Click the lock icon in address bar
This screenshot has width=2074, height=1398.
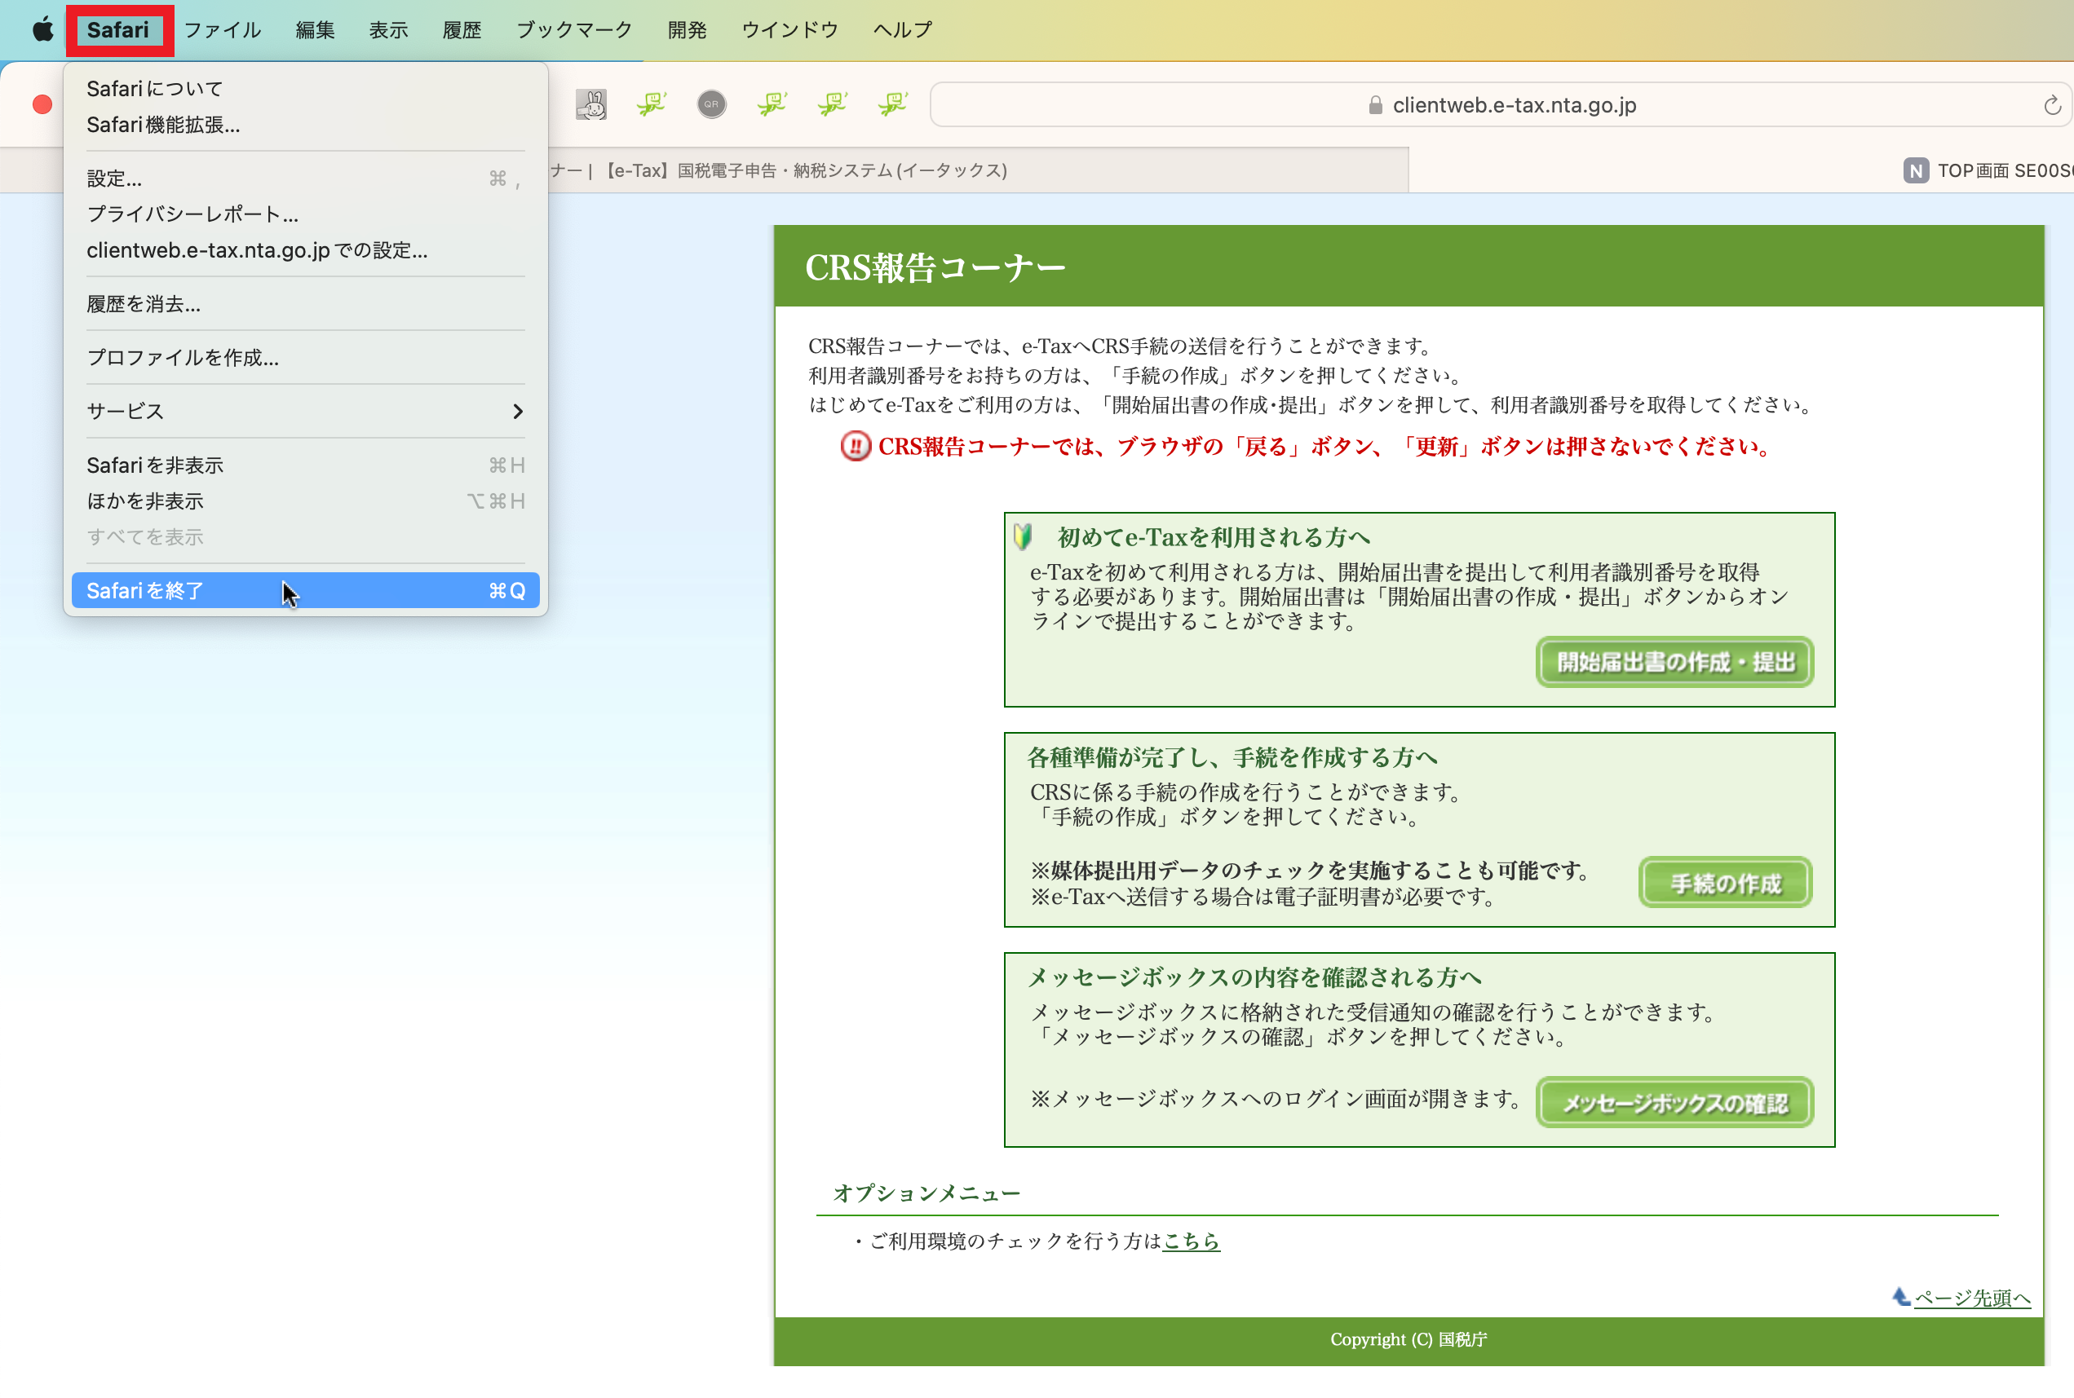1376,105
